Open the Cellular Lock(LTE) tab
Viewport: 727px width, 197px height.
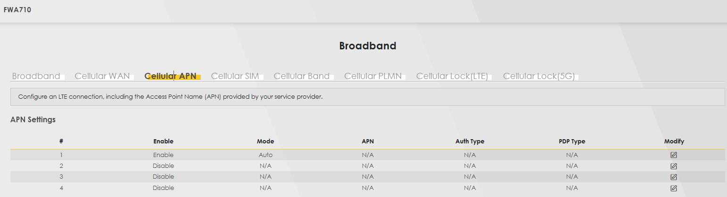pyautogui.click(x=452, y=76)
